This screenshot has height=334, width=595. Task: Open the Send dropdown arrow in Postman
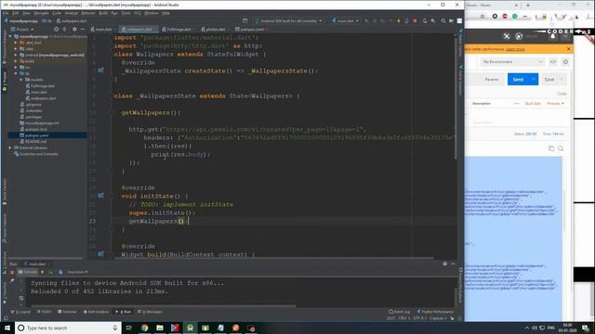tap(534, 80)
